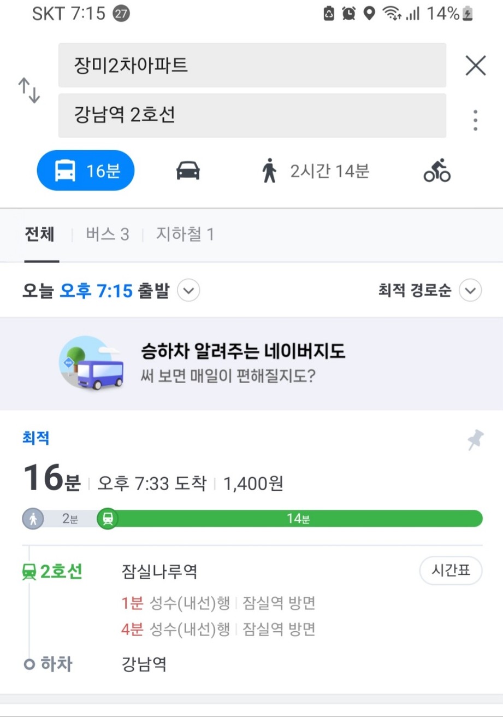Select the 전체 tab
Image resolution: width=503 pixels, height=717 pixels.
[x=39, y=235]
